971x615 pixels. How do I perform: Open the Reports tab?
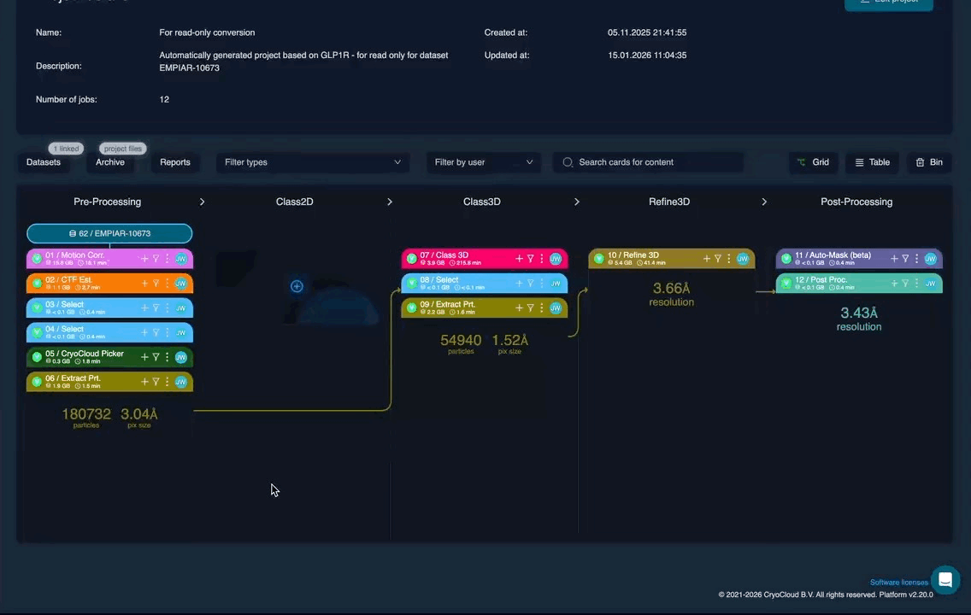(175, 162)
